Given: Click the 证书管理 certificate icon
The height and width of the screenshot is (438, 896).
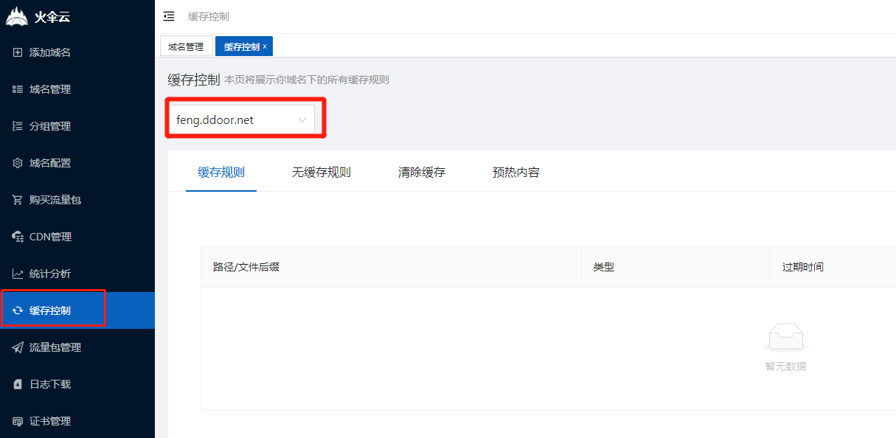Looking at the screenshot, I should pos(18,421).
